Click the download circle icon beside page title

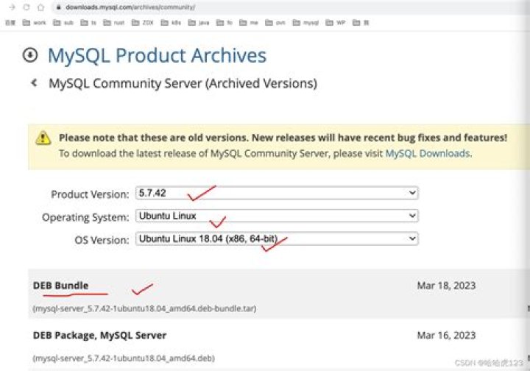pyautogui.click(x=30, y=54)
